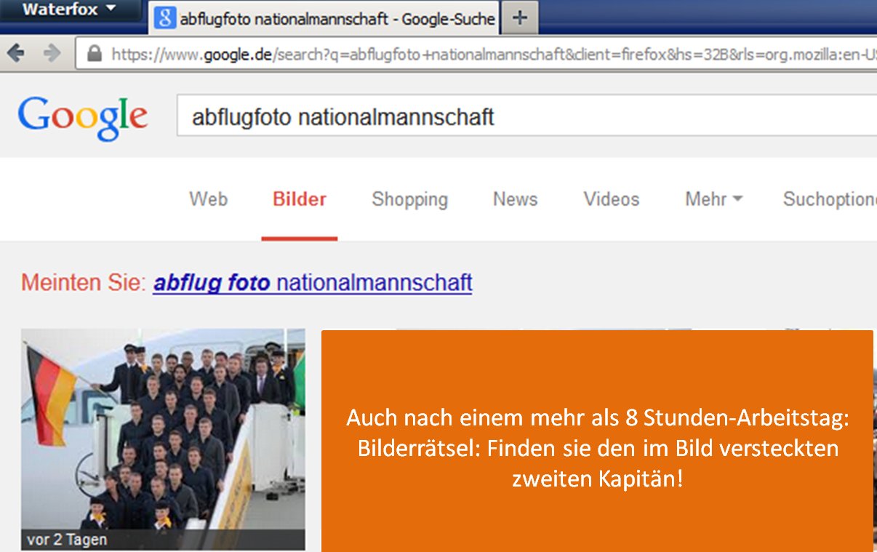The width and height of the screenshot is (877, 552).
Task: Click the suggested 'abflug foto nationalmannschaft' link
Action: (312, 282)
